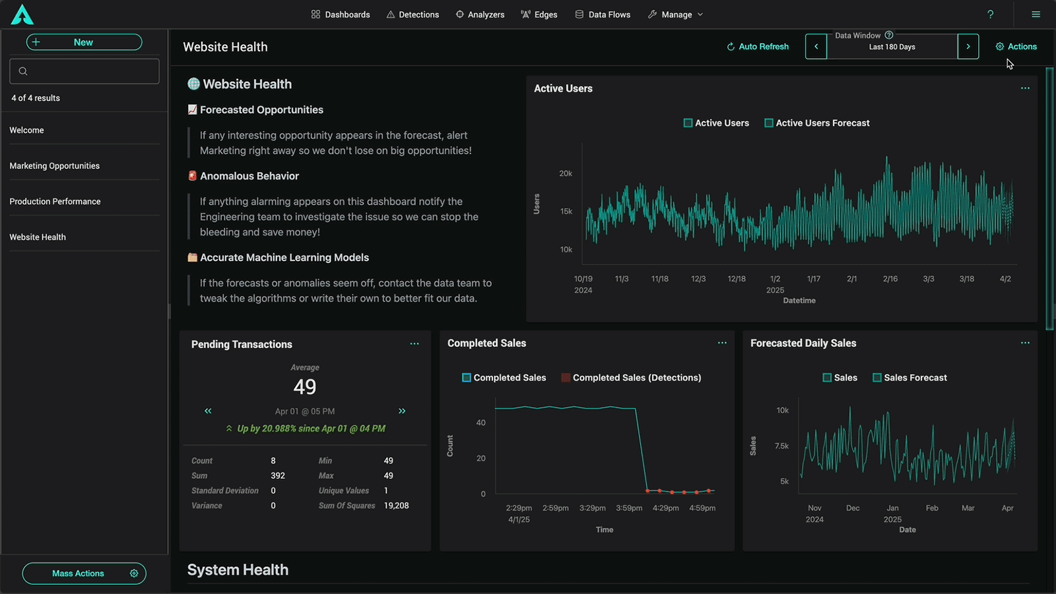Open Active Users panel options menu
The image size is (1056, 594).
[x=1025, y=88]
